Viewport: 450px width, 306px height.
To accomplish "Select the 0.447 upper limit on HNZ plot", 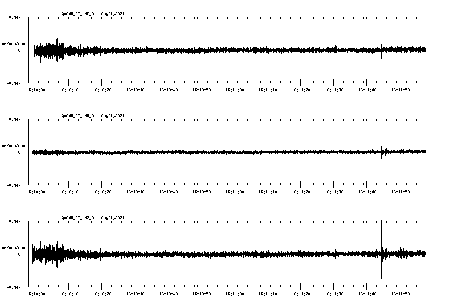I will 14,221.
